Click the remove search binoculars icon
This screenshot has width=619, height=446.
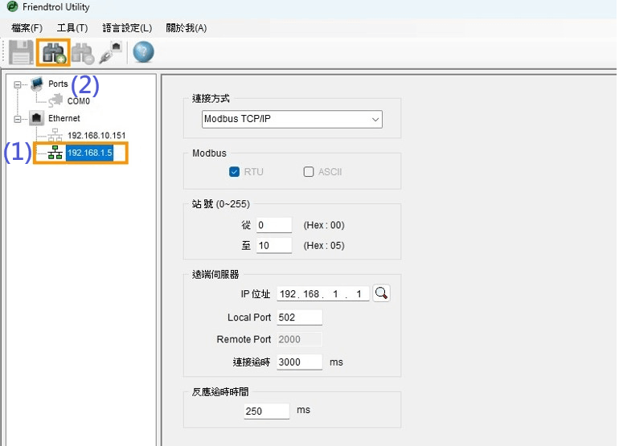point(82,53)
